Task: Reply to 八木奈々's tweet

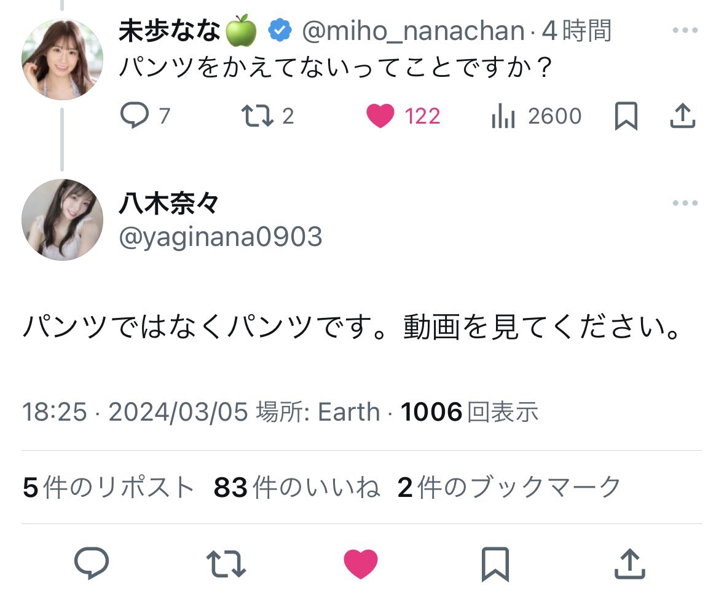Action: (92, 563)
